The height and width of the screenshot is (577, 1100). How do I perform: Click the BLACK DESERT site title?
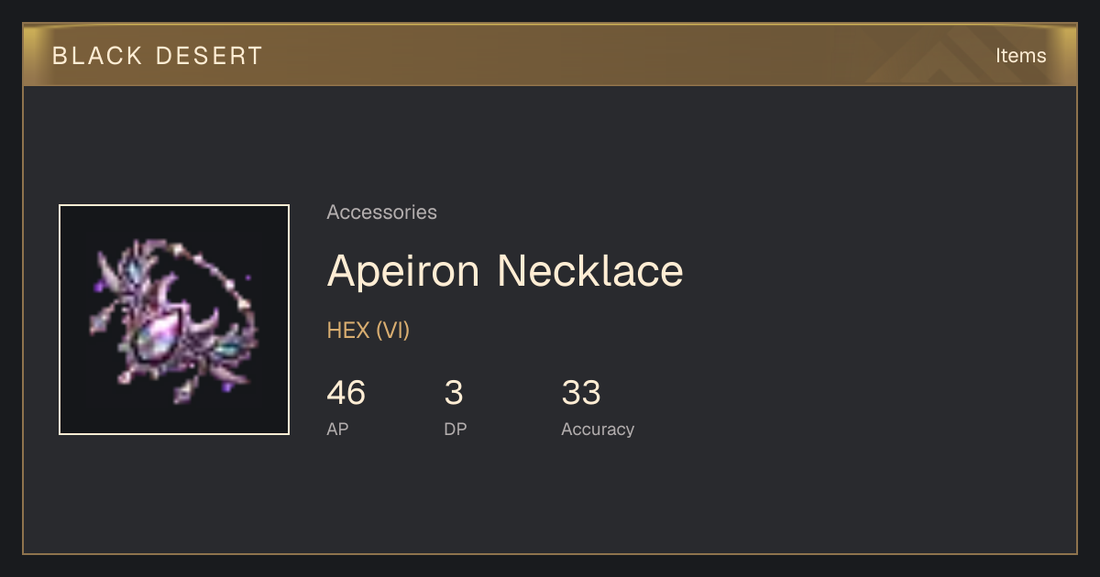[158, 56]
